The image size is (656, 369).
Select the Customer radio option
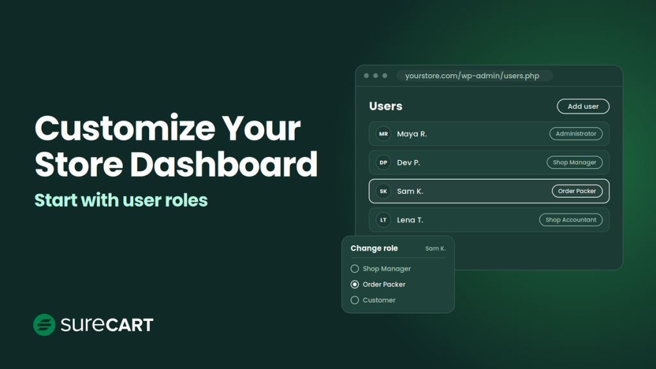coord(355,300)
